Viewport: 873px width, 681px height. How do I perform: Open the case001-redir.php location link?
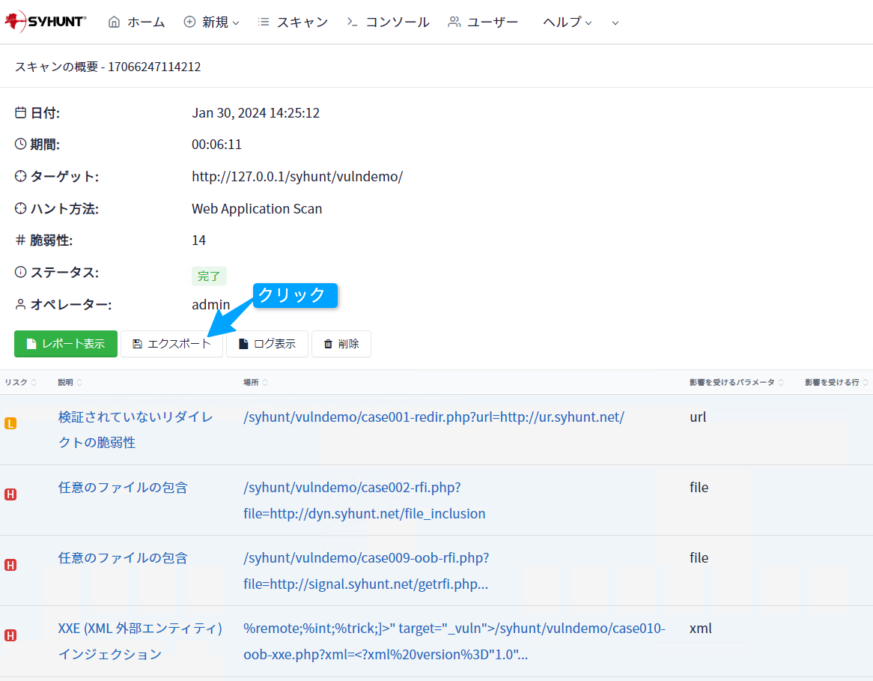tap(434, 417)
